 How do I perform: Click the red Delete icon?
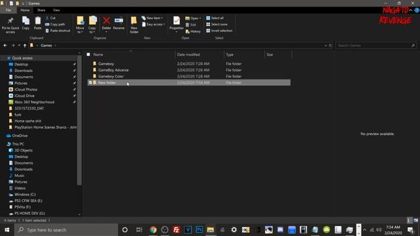pyautogui.click(x=106, y=20)
